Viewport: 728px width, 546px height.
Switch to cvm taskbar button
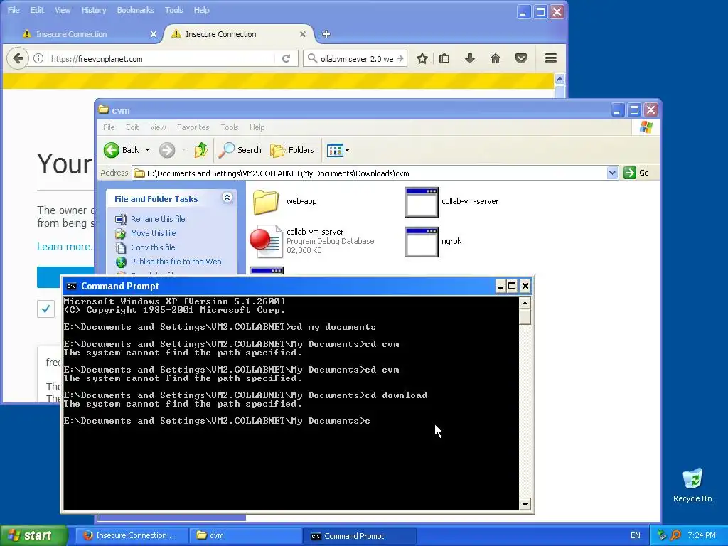[245, 535]
